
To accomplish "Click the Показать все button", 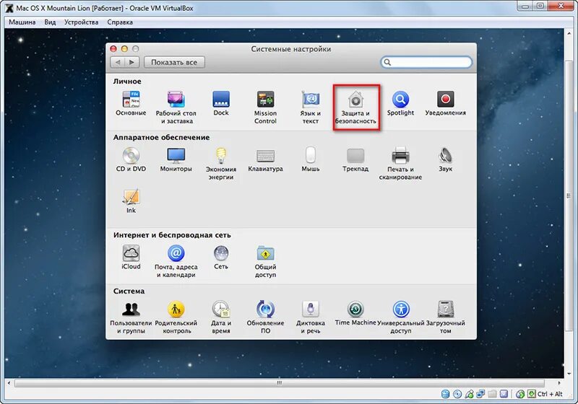I will click(x=174, y=62).
